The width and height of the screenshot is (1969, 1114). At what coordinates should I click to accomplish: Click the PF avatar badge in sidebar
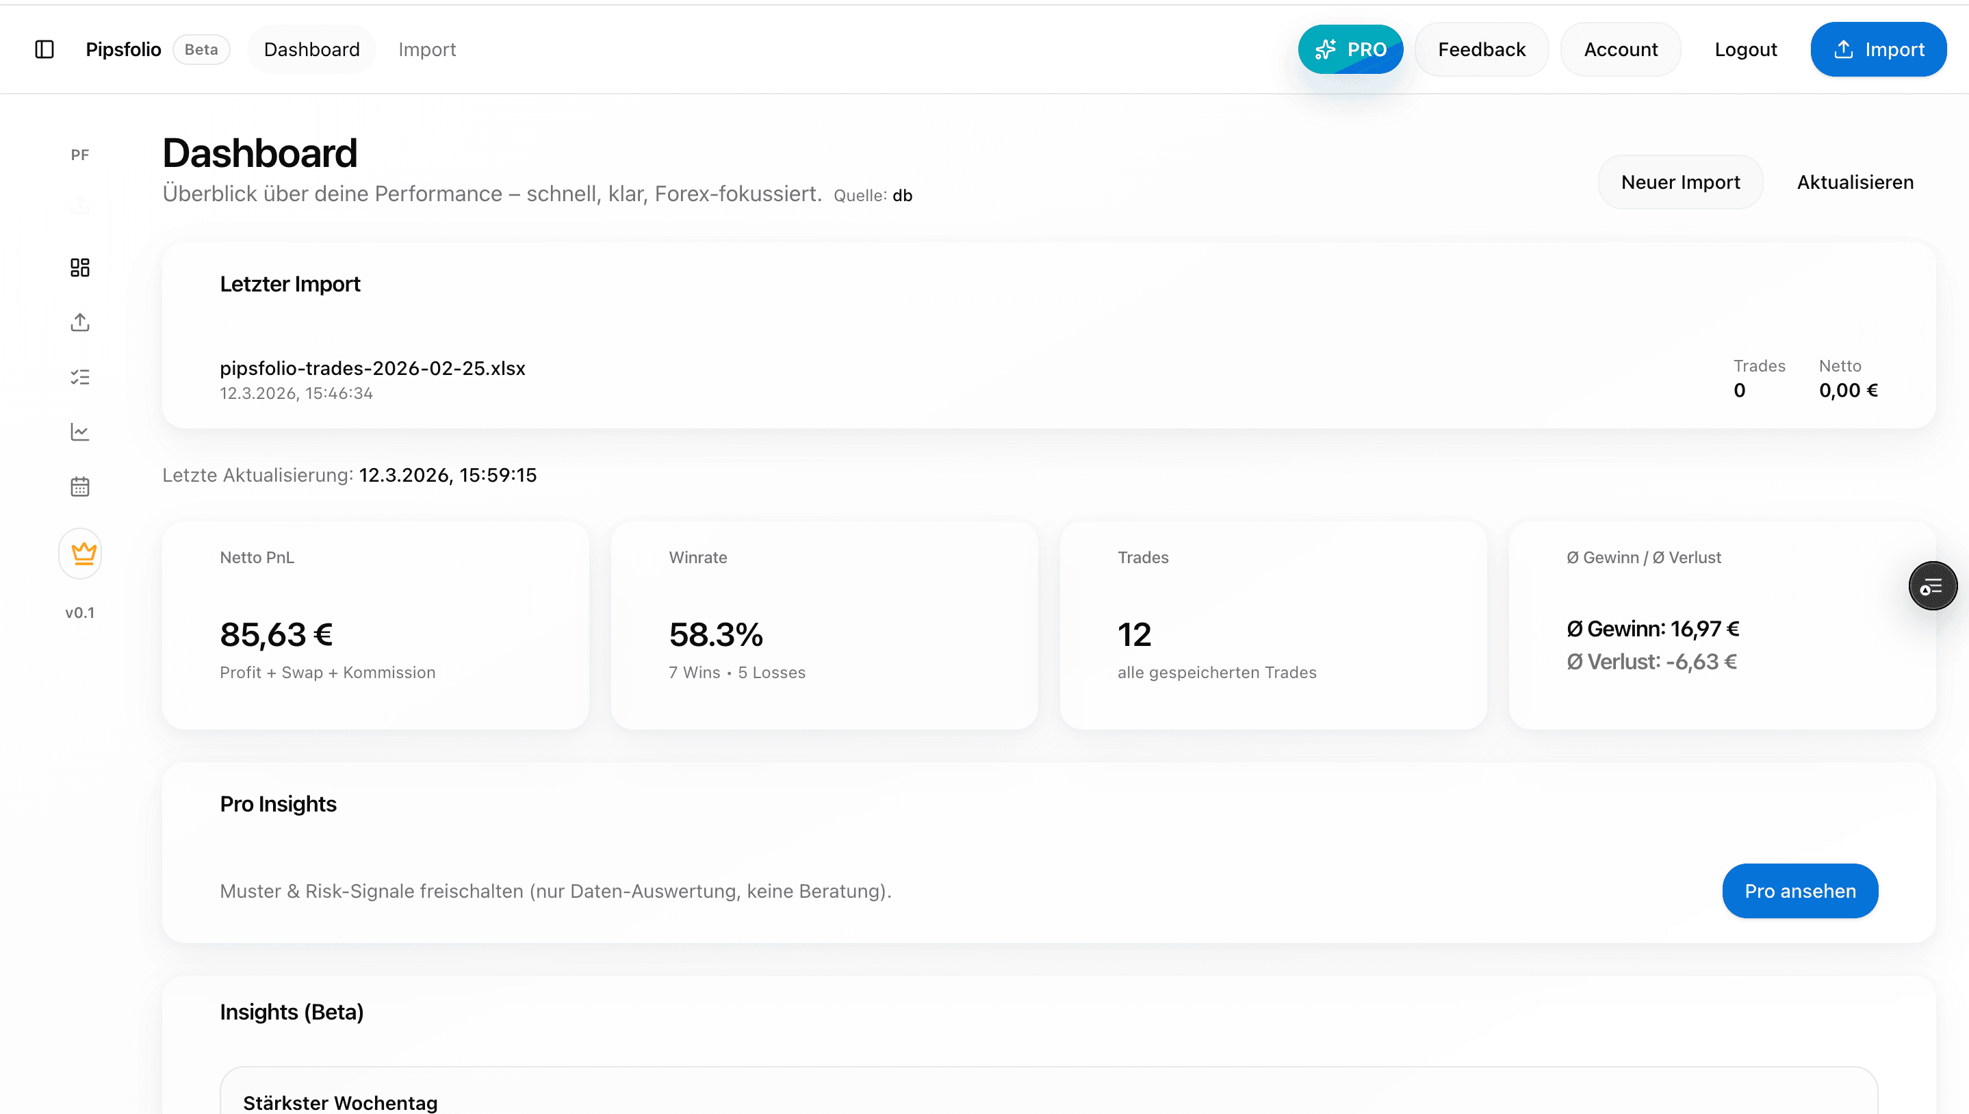point(79,154)
